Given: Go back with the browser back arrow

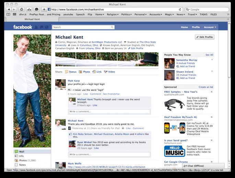Looking at the screenshot, I should (9, 10).
